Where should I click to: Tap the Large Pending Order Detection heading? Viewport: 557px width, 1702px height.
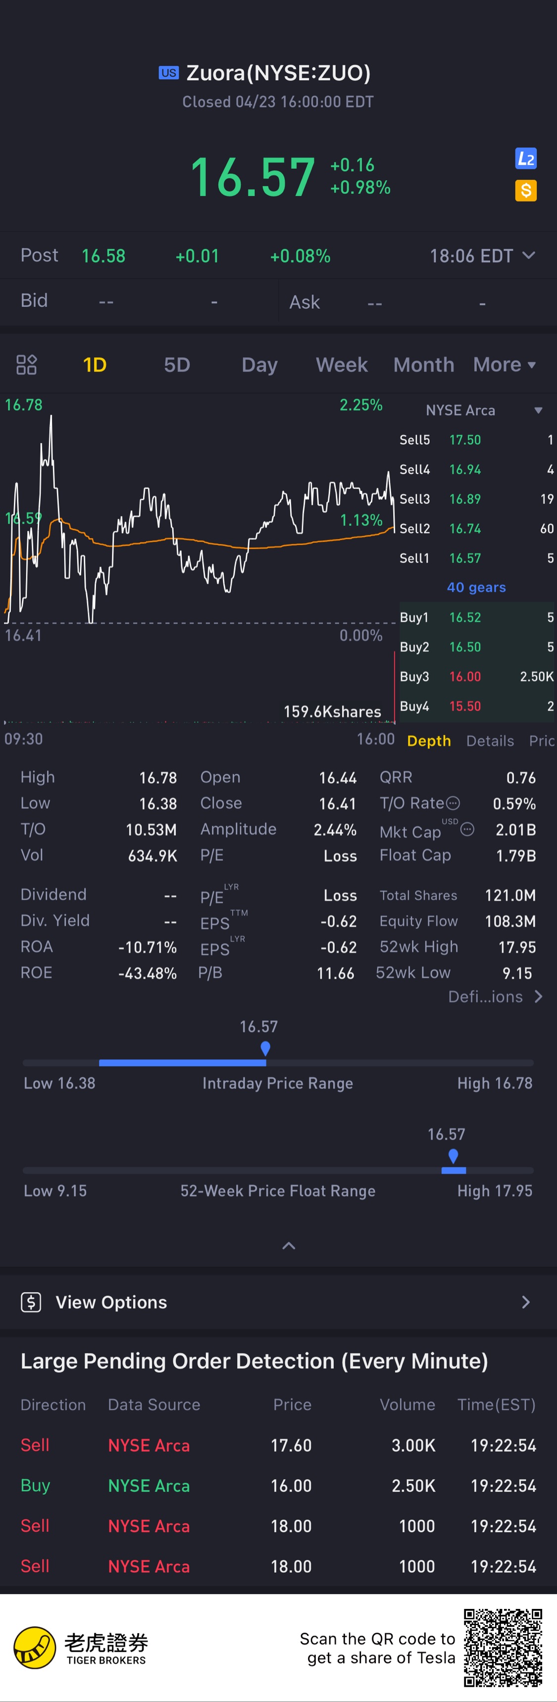click(254, 1361)
